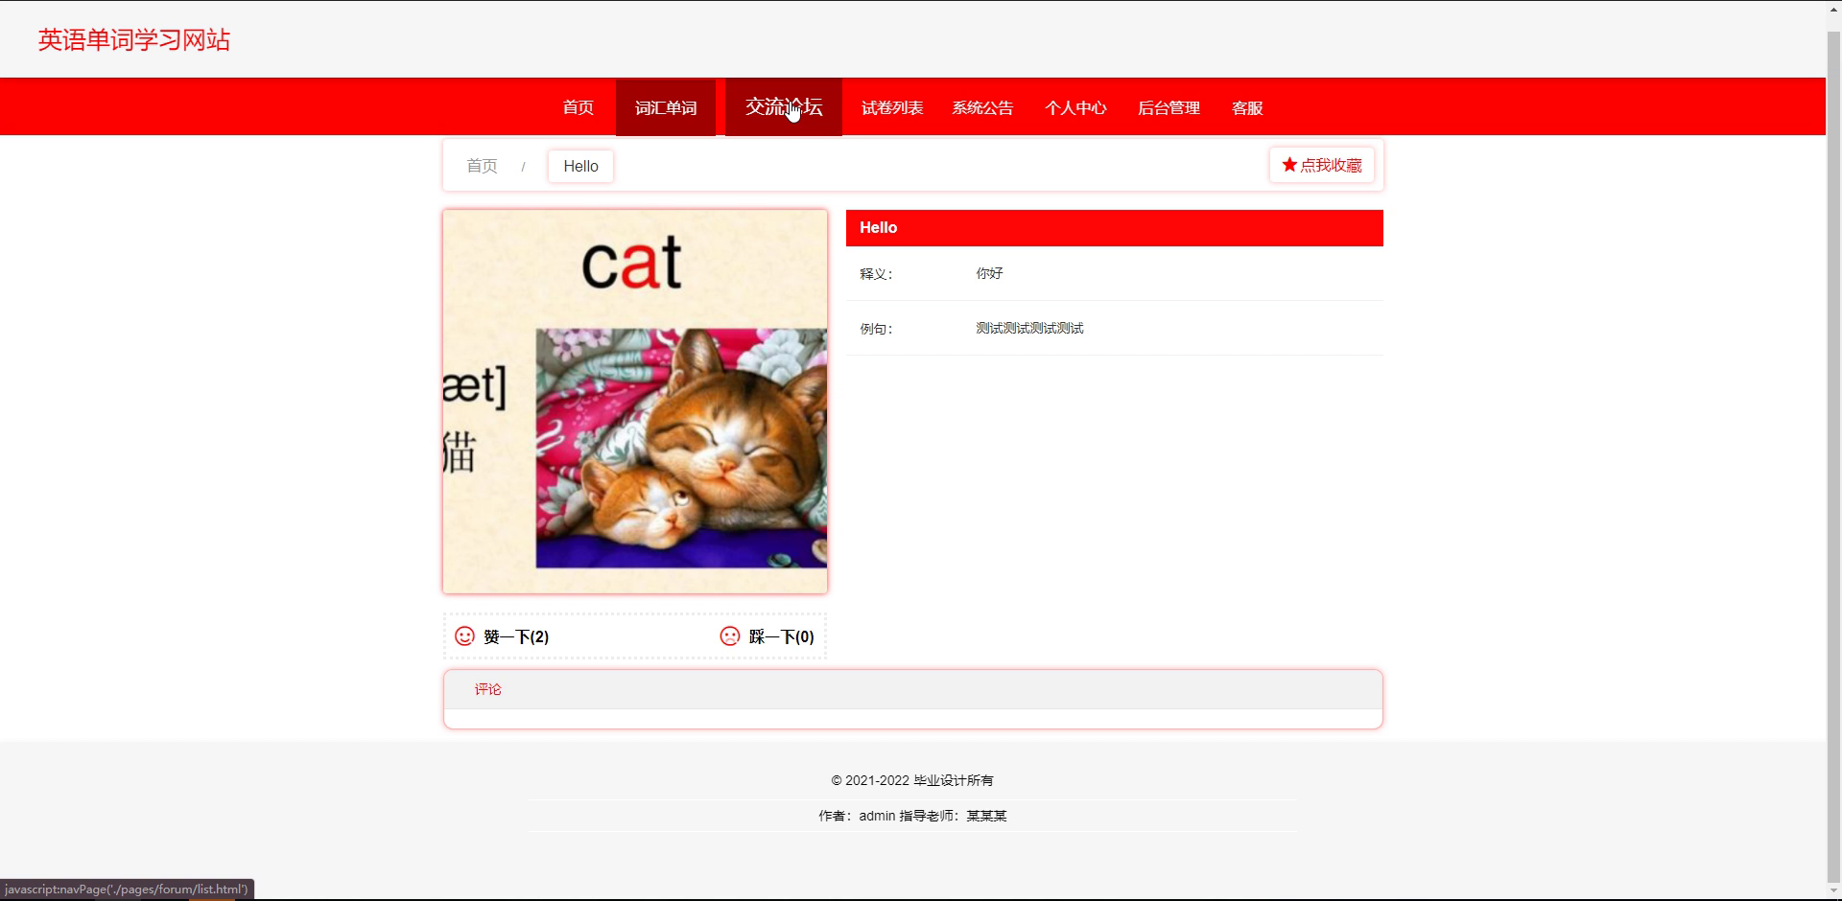The width and height of the screenshot is (1842, 901).
Task: Click the 例句 label
Action: tap(876, 329)
